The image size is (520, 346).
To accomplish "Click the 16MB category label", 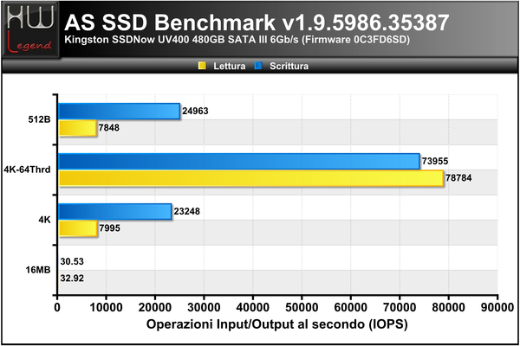I will point(38,270).
